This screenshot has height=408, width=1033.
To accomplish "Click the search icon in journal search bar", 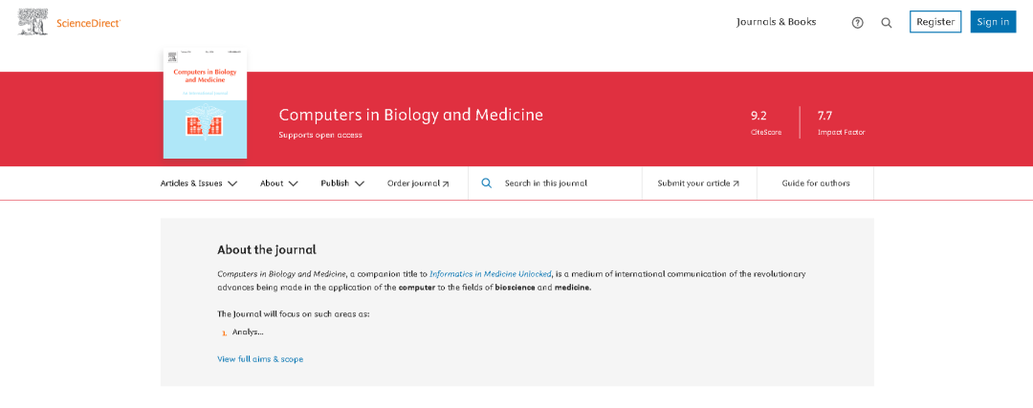I will point(486,183).
